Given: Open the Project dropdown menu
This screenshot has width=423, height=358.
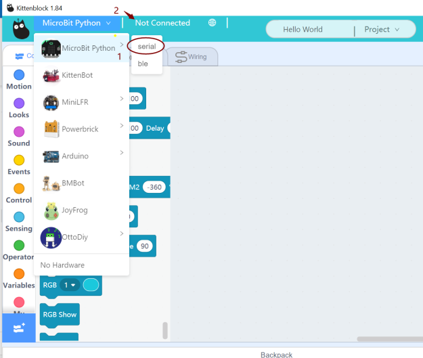Looking at the screenshot, I should tap(382, 30).
